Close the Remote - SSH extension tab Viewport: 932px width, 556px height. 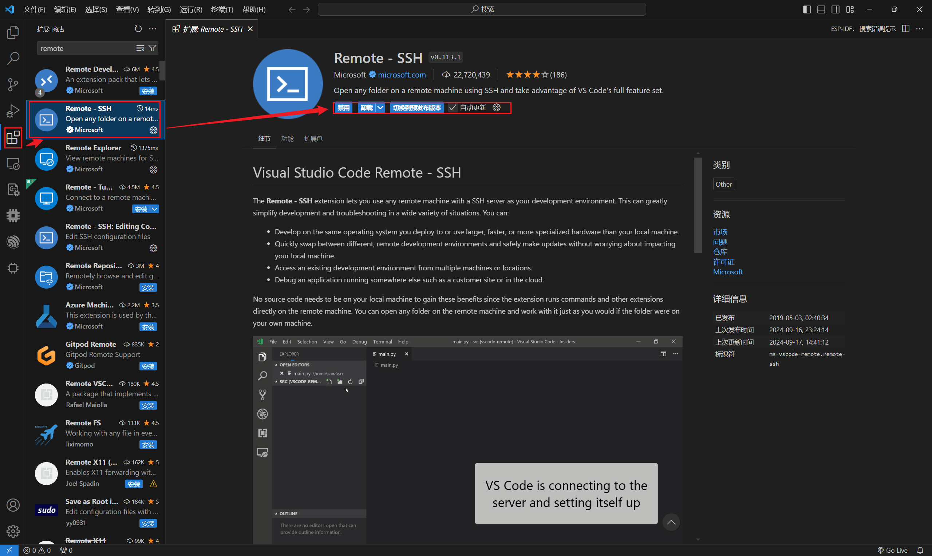pyautogui.click(x=250, y=29)
